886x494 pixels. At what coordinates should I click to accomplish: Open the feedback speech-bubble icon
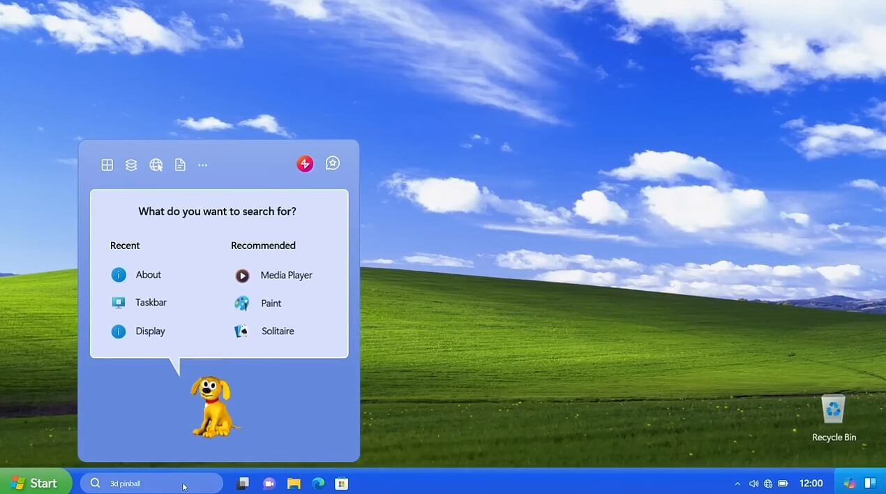(x=333, y=163)
